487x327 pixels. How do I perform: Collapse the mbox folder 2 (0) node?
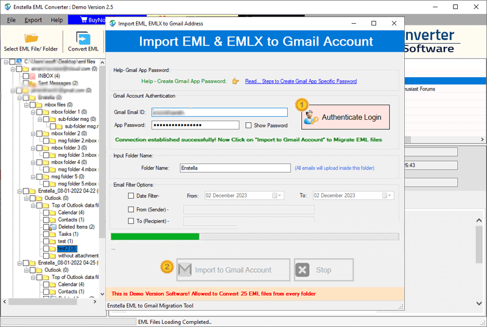[33, 134]
